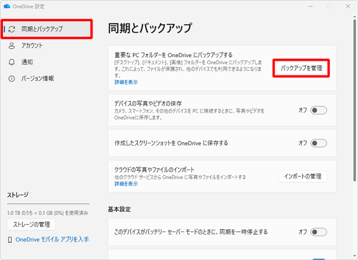Screen dimensions: 358x260
Task: Click the オフ label beside screenshot setting
Action: [x=303, y=143]
